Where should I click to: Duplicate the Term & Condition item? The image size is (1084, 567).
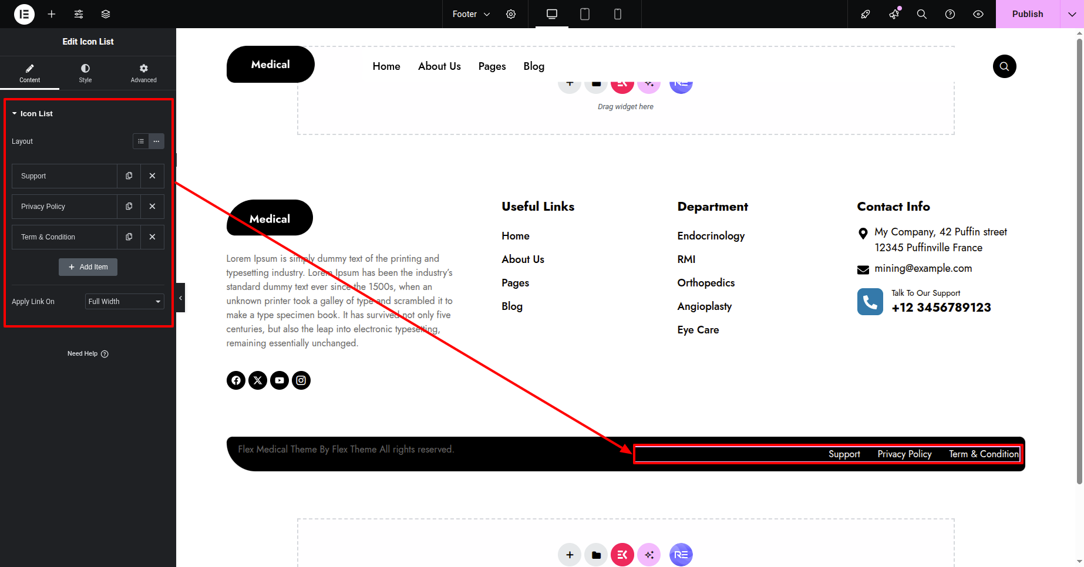129,237
